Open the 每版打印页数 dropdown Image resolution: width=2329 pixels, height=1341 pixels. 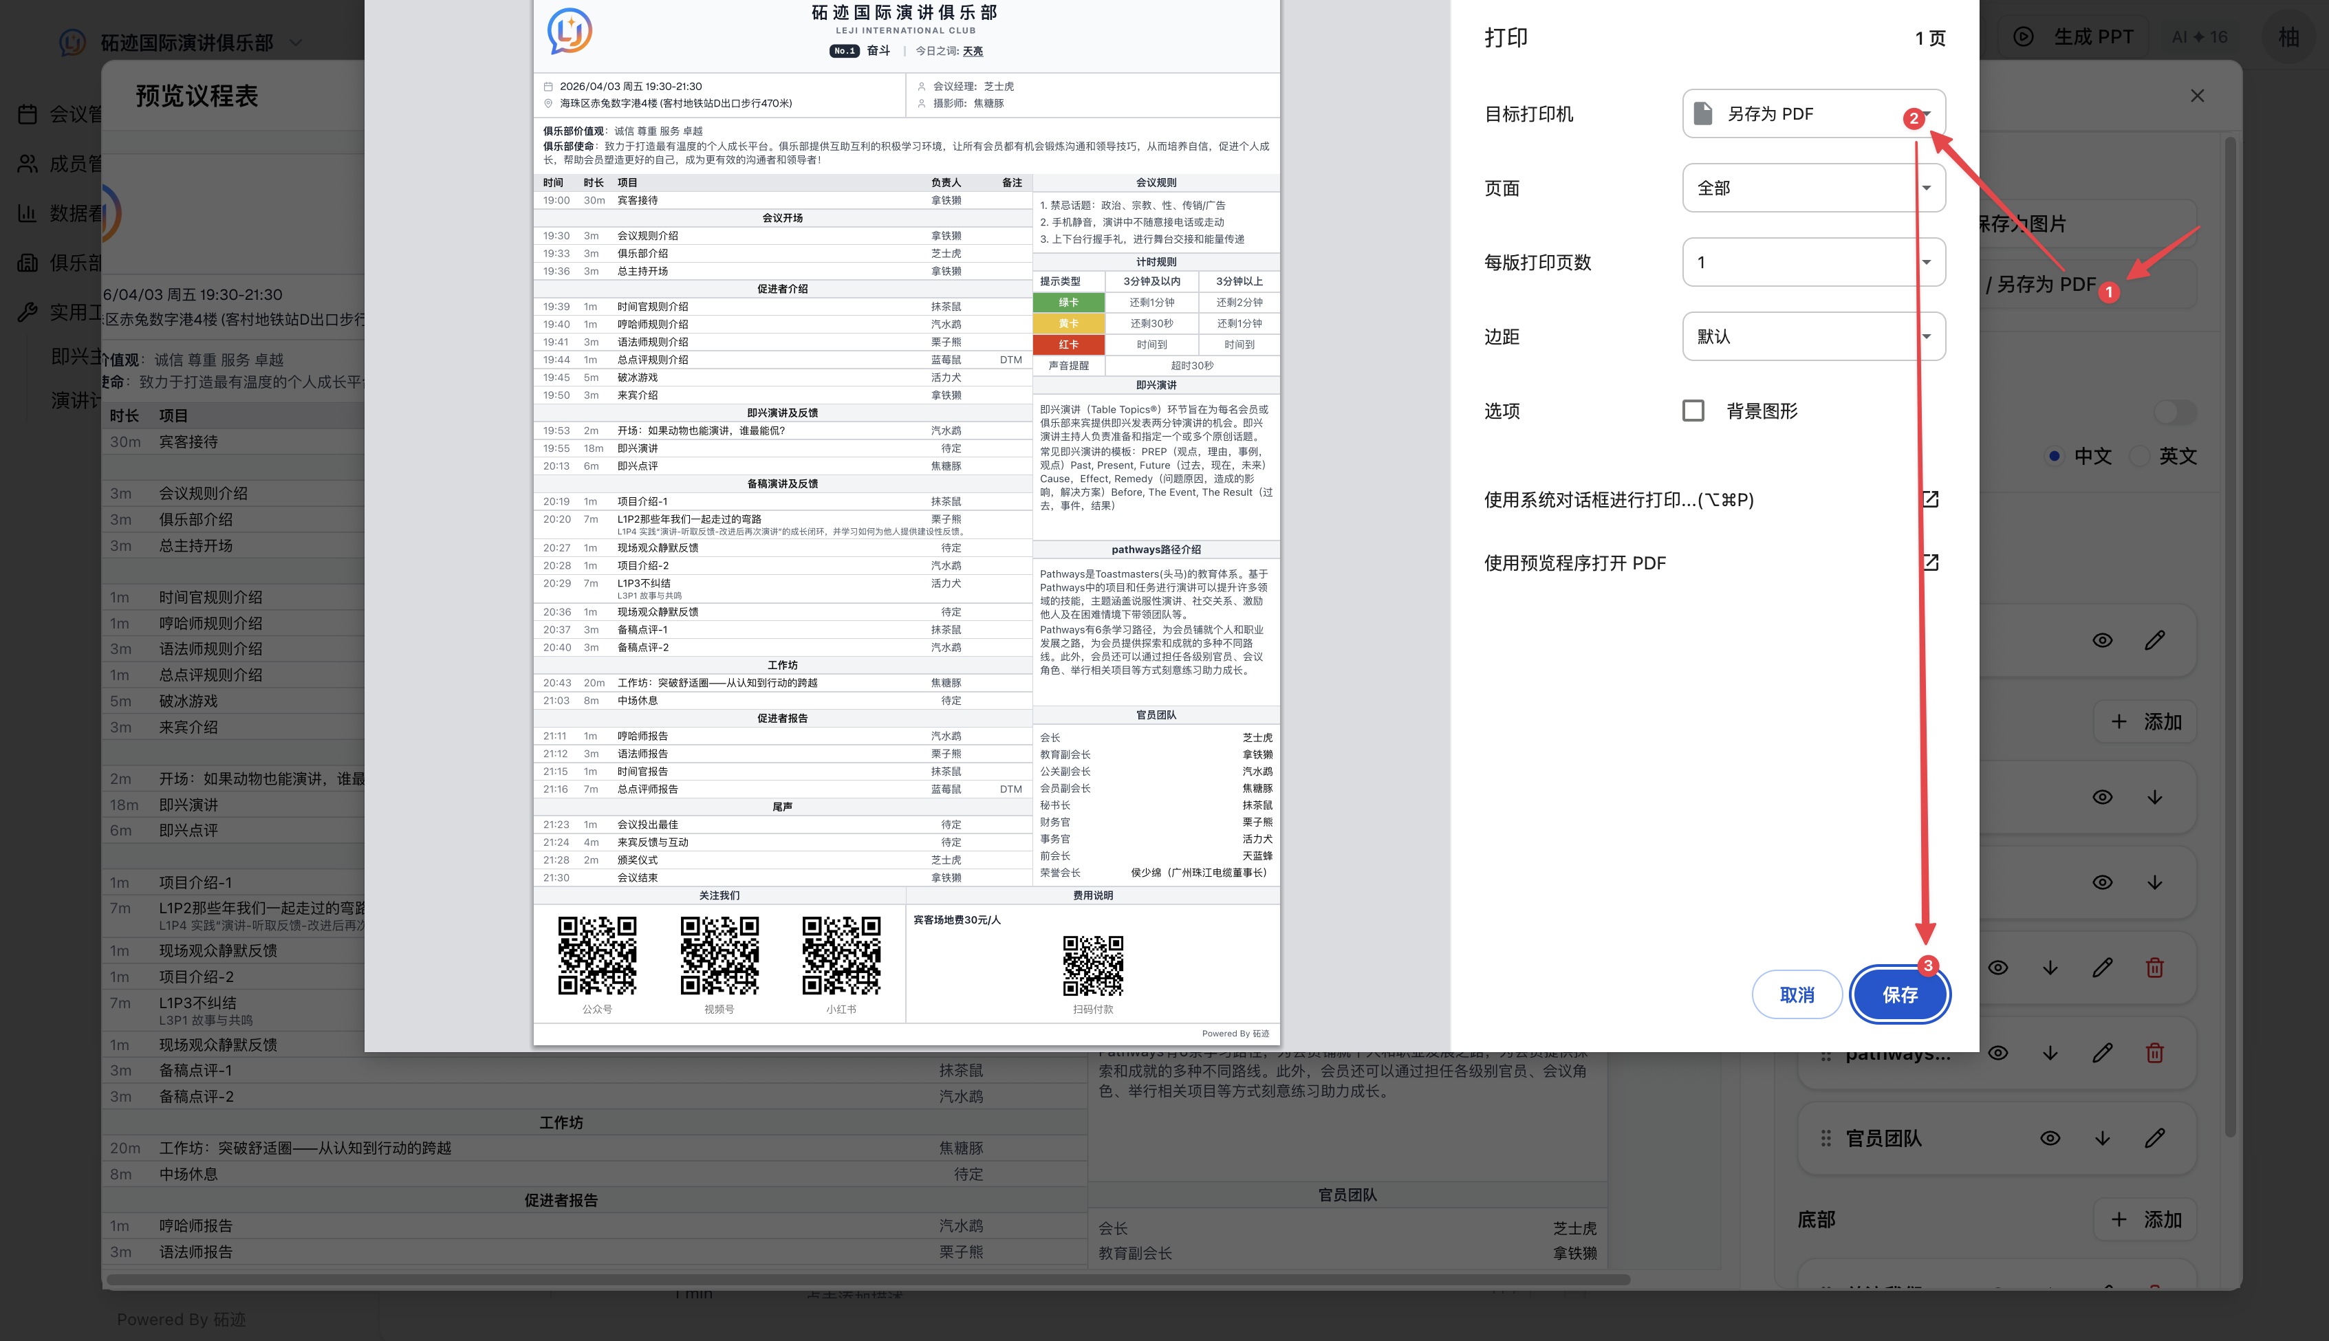(x=1813, y=263)
